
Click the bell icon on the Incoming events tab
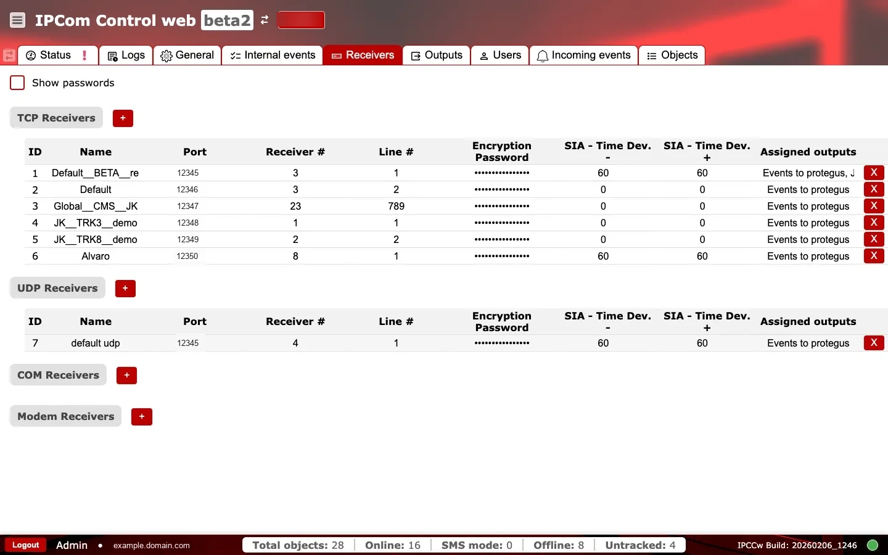pos(542,55)
